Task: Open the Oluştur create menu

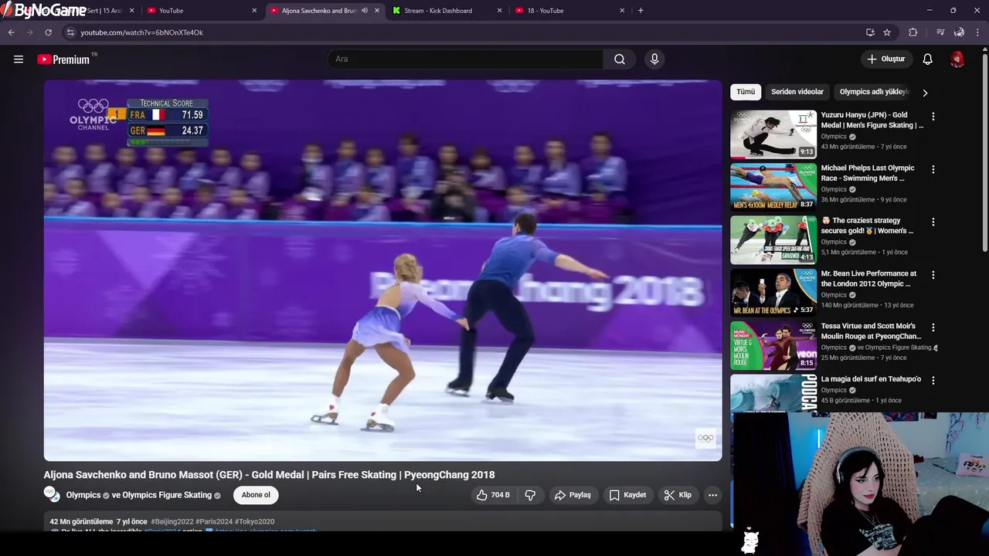Action: (x=885, y=59)
